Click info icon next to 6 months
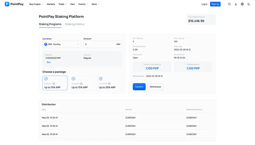255x145 pixels. 81,84
